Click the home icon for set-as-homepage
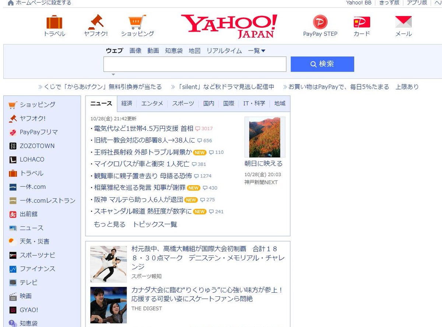442x327 pixels. pos(10,3)
